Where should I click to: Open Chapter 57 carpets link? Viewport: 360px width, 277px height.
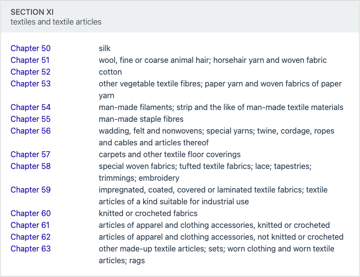30,155
